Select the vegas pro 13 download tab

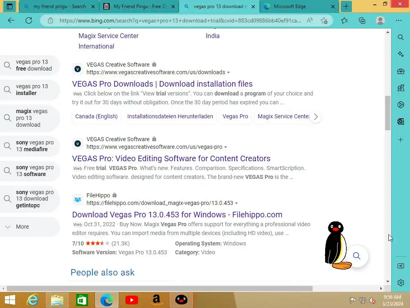pyautogui.click(x=219, y=6)
